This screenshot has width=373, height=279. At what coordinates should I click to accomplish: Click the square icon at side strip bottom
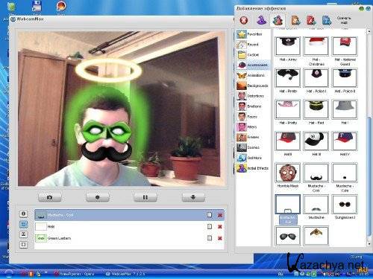[x=23, y=245]
